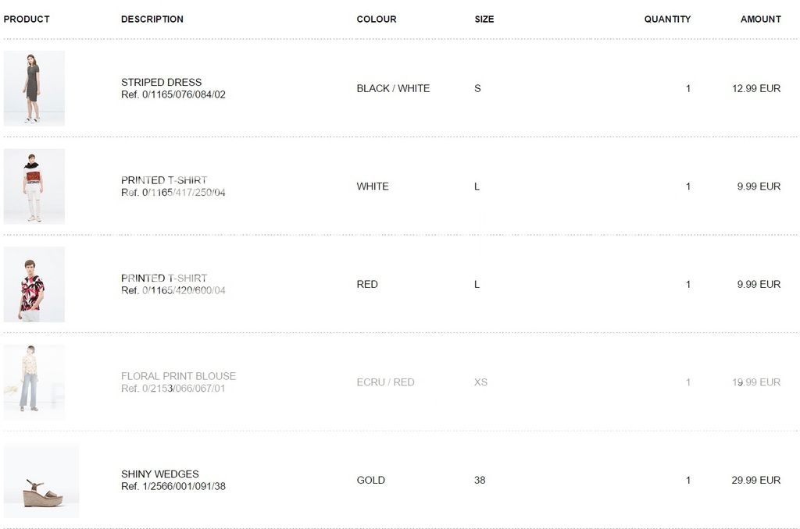Viewport: 800px width, 529px height.
Task: Click the 12.99 EUR amount
Action: 755,88
